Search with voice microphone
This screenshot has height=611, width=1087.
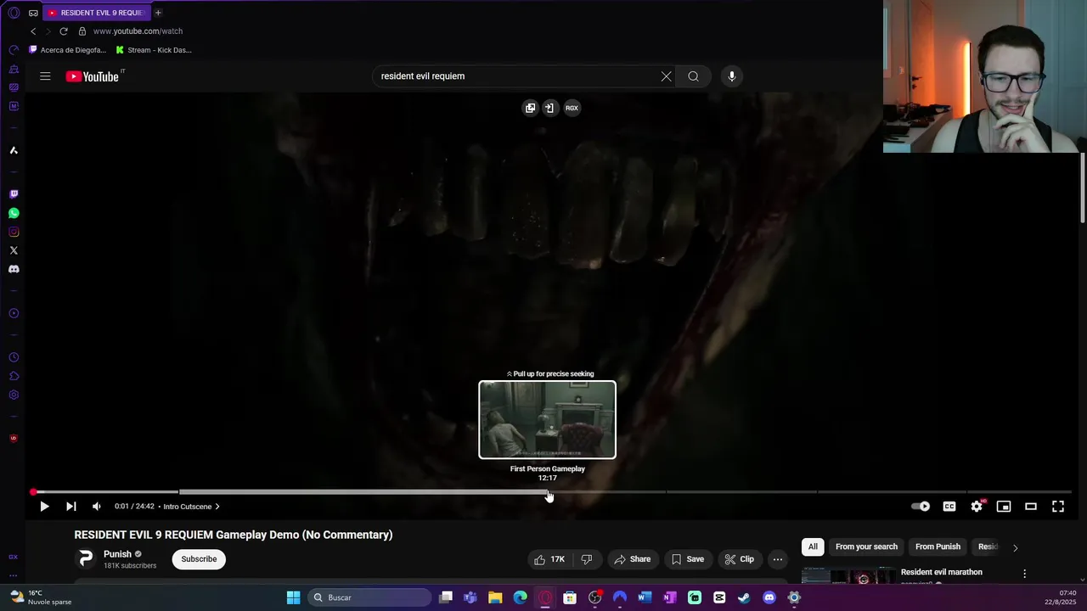(x=731, y=76)
